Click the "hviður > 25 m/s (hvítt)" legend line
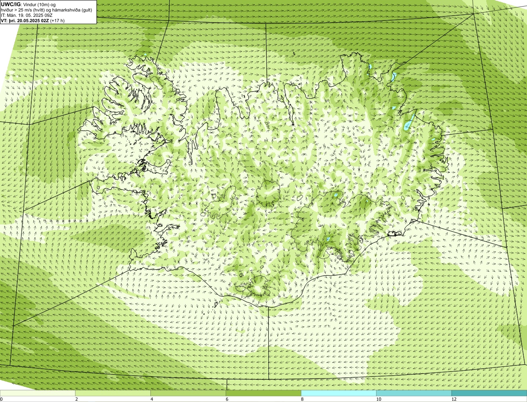Screen dimensions: 527x402 tap(47, 10)
